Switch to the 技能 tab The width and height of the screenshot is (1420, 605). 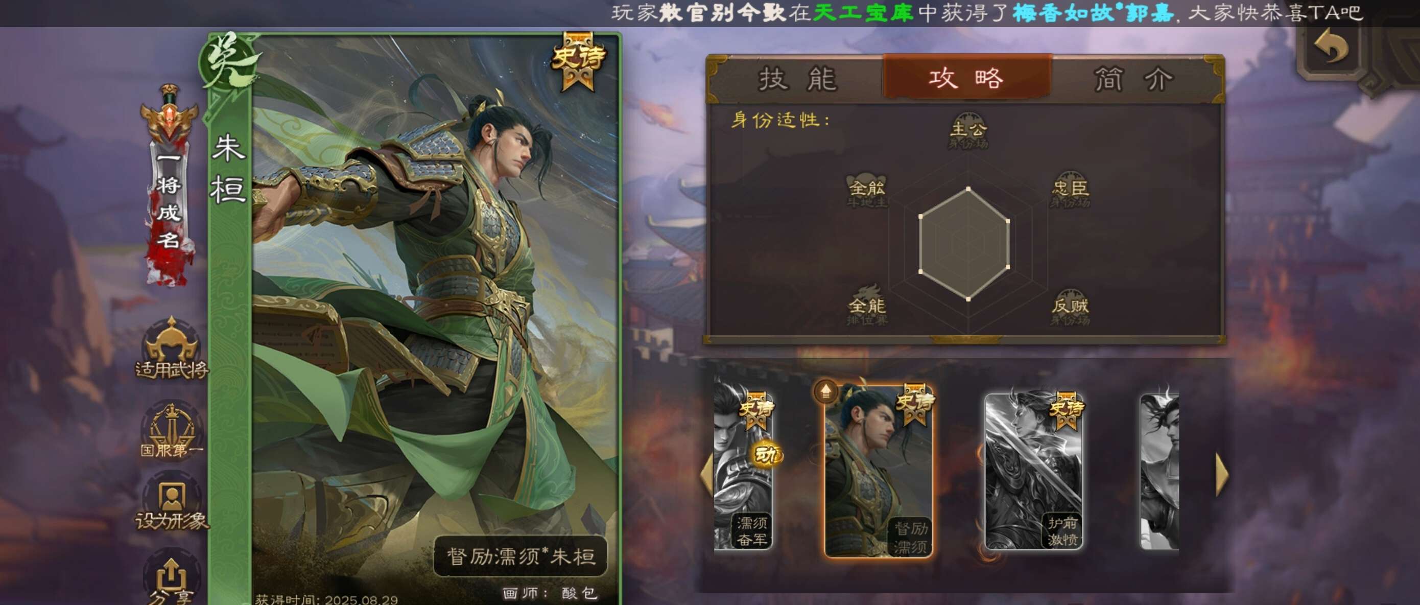pyautogui.click(x=798, y=79)
